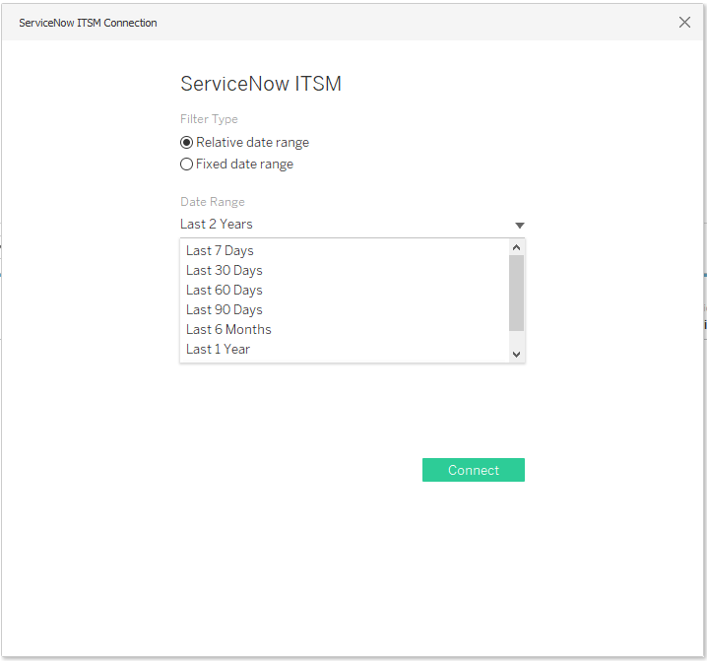This screenshot has height=661, width=707.
Task: Click the date range list scrollbar thumb
Action: coord(517,294)
